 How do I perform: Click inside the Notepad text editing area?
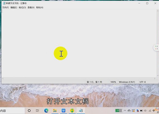point(79,43)
